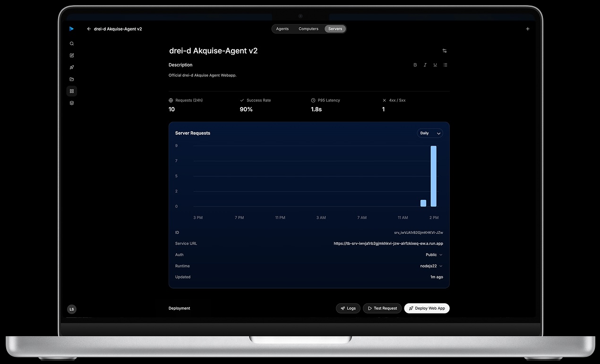
Task: Open settings sliders icon beside title
Action: (445, 50)
